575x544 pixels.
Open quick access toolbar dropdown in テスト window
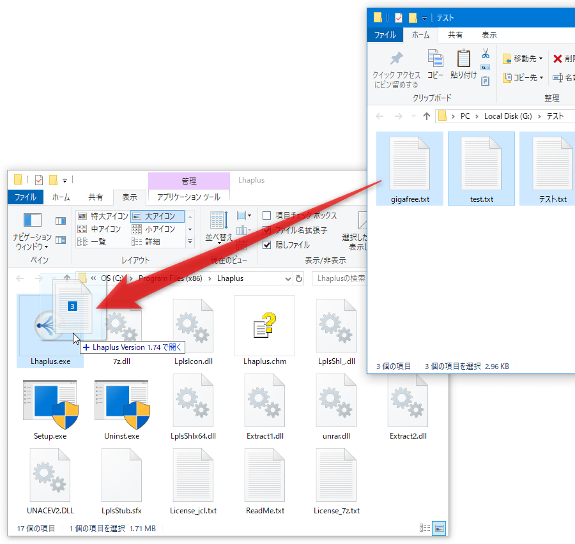coord(424,18)
